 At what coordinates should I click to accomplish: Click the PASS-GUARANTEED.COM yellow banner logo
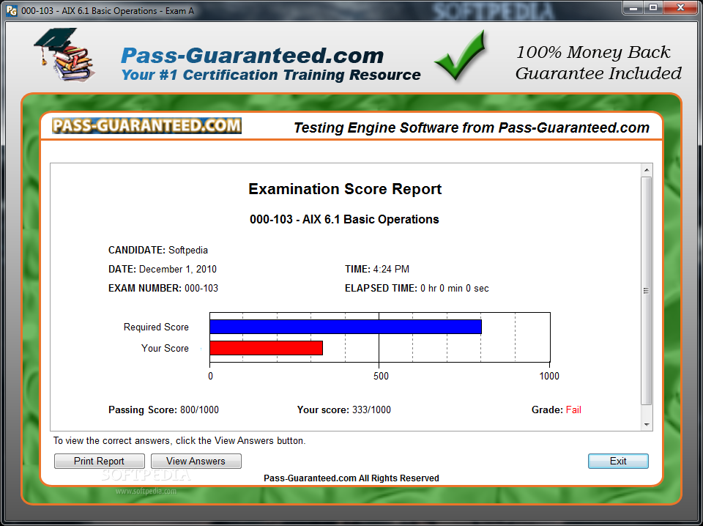(x=146, y=126)
